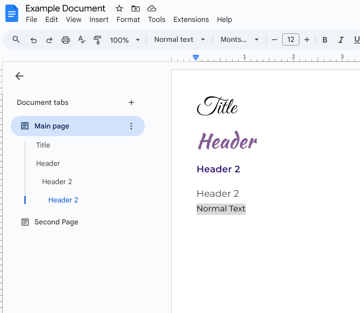The height and width of the screenshot is (313, 360).
Task: Select the paint format roller icon
Action: [97, 40]
